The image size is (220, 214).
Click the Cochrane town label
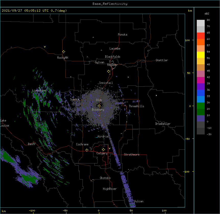coord(82,144)
